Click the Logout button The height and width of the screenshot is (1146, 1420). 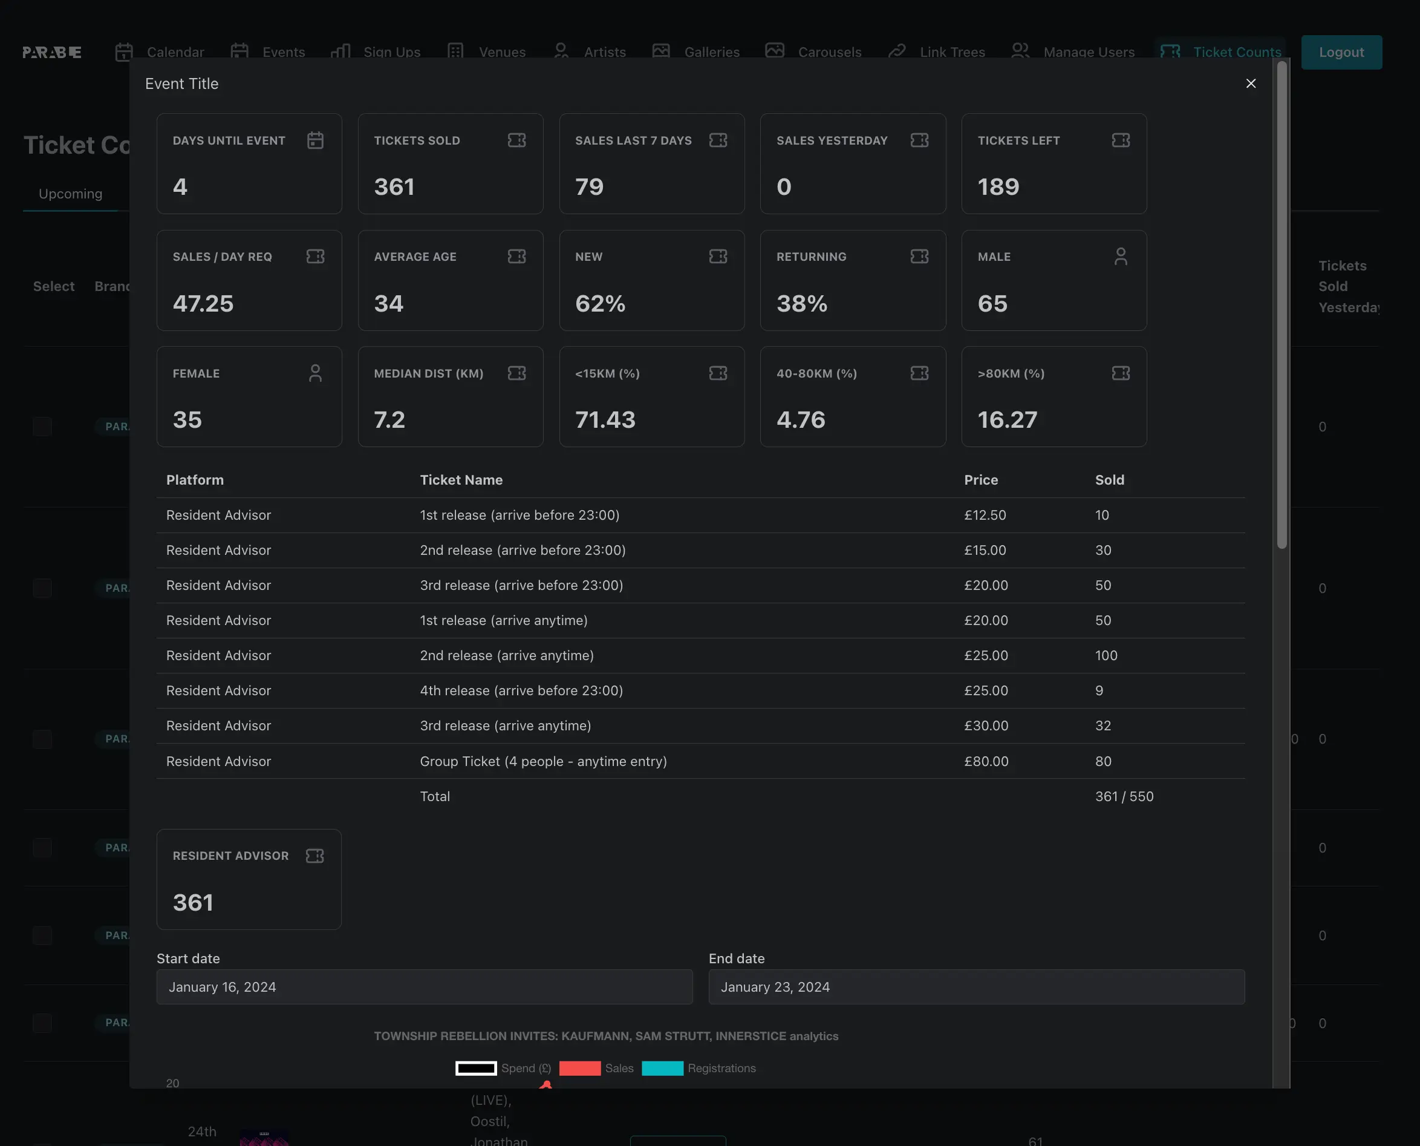click(x=1342, y=51)
